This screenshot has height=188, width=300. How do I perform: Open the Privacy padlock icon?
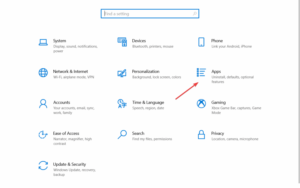tap(201, 134)
